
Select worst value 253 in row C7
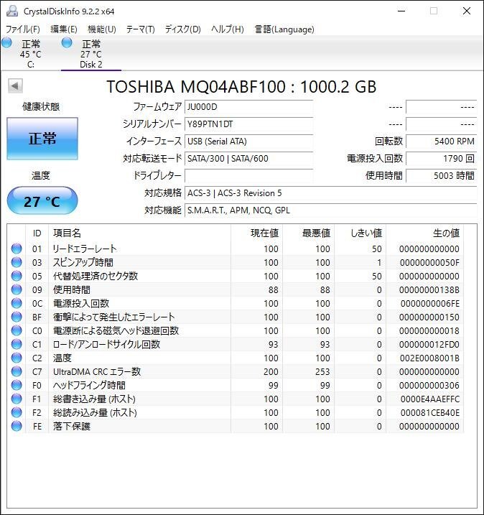point(322,372)
